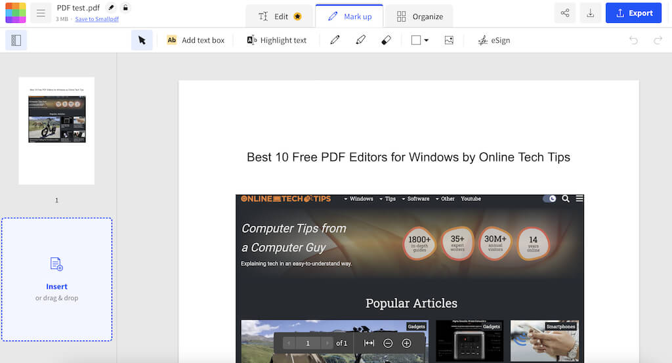This screenshot has height=363, width=672.
Task: Toggle the lock icon next to filename
Action: [x=125, y=8]
